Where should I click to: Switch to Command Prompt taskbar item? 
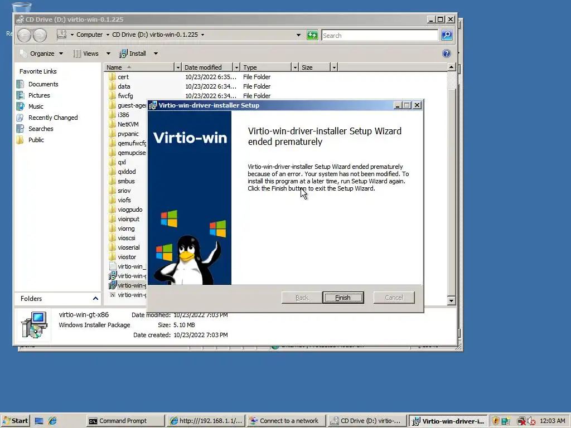click(x=125, y=421)
